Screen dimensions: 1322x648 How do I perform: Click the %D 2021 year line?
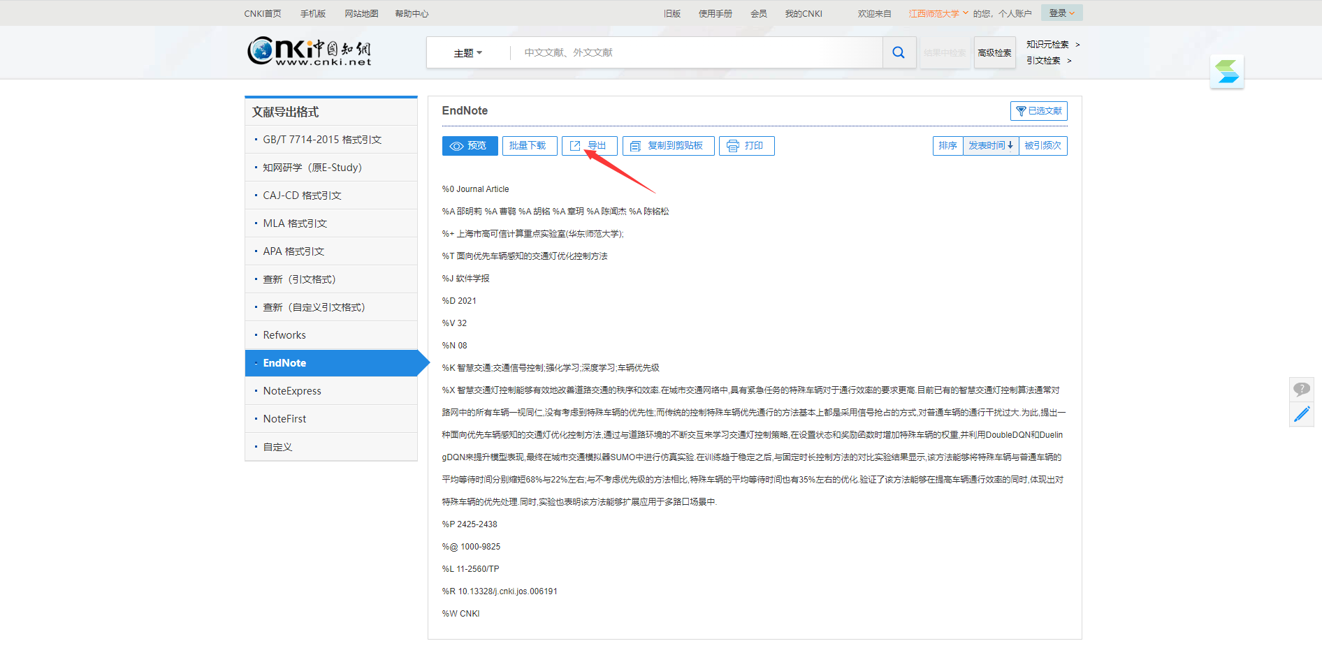coord(459,301)
